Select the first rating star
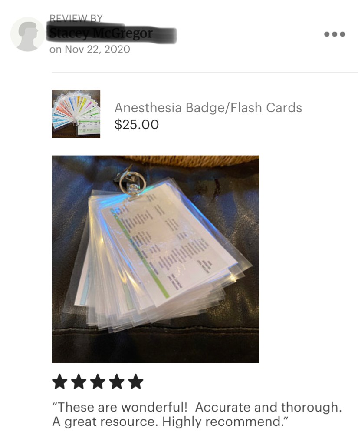The height and width of the screenshot is (445, 358). pyautogui.click(x=59, y=382)
